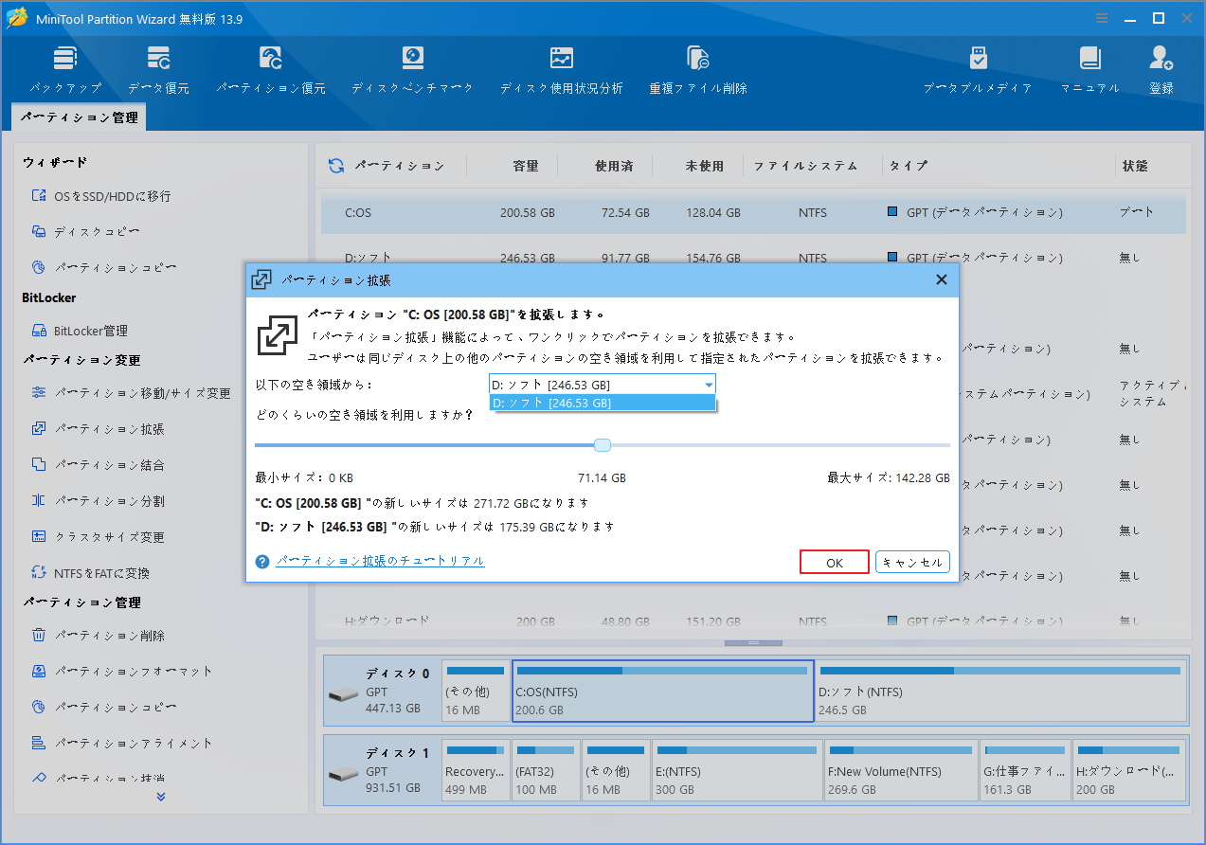Screen dimensions: 1206x845
Task: Sort by 使用済 column header
Action: click(614, 166)
